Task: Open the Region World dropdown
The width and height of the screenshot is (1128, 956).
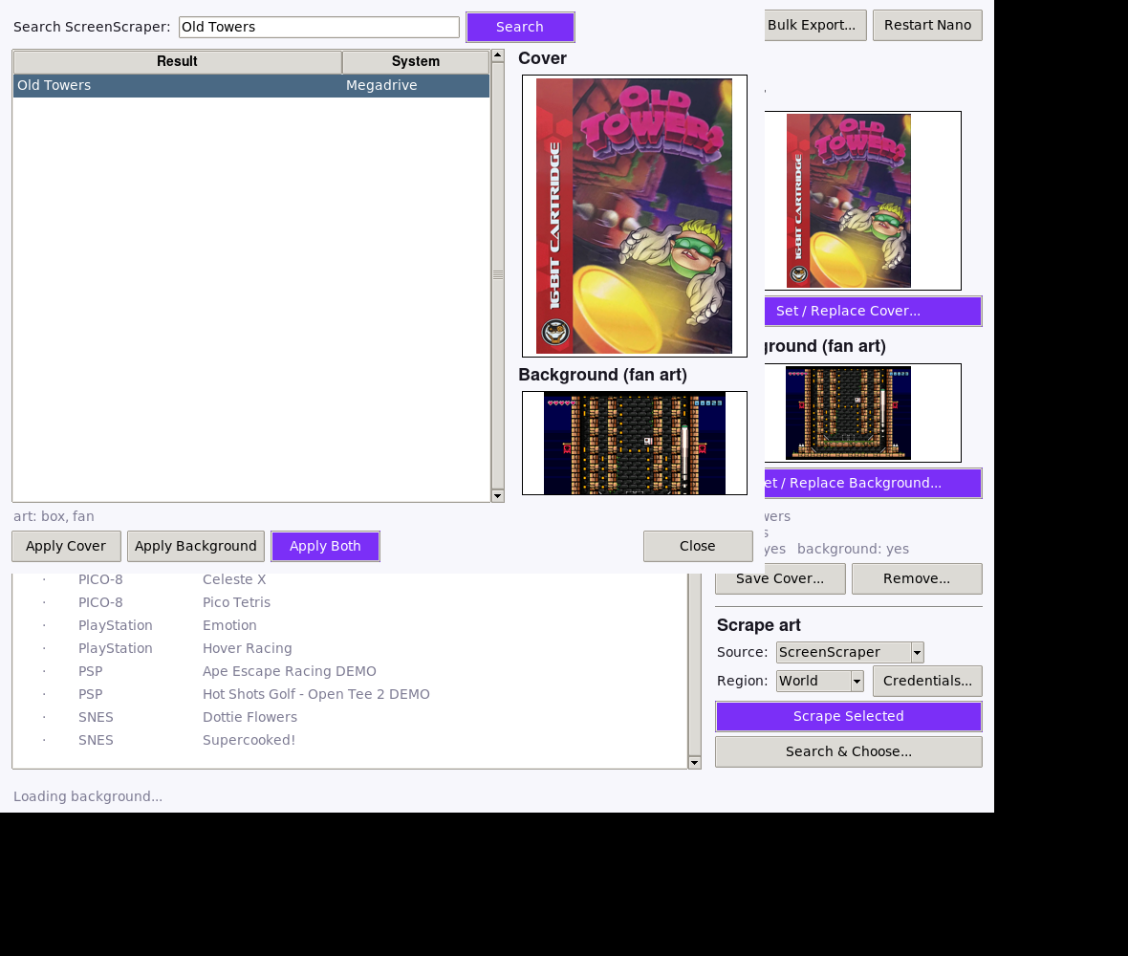Action: point(819,682)
